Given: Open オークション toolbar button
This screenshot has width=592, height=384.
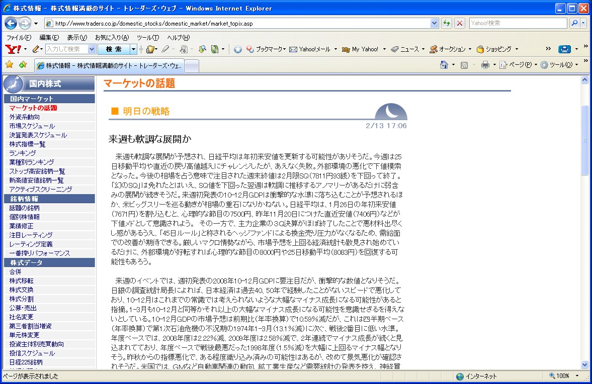Looking at the screenshot, I should pos(448,49).
